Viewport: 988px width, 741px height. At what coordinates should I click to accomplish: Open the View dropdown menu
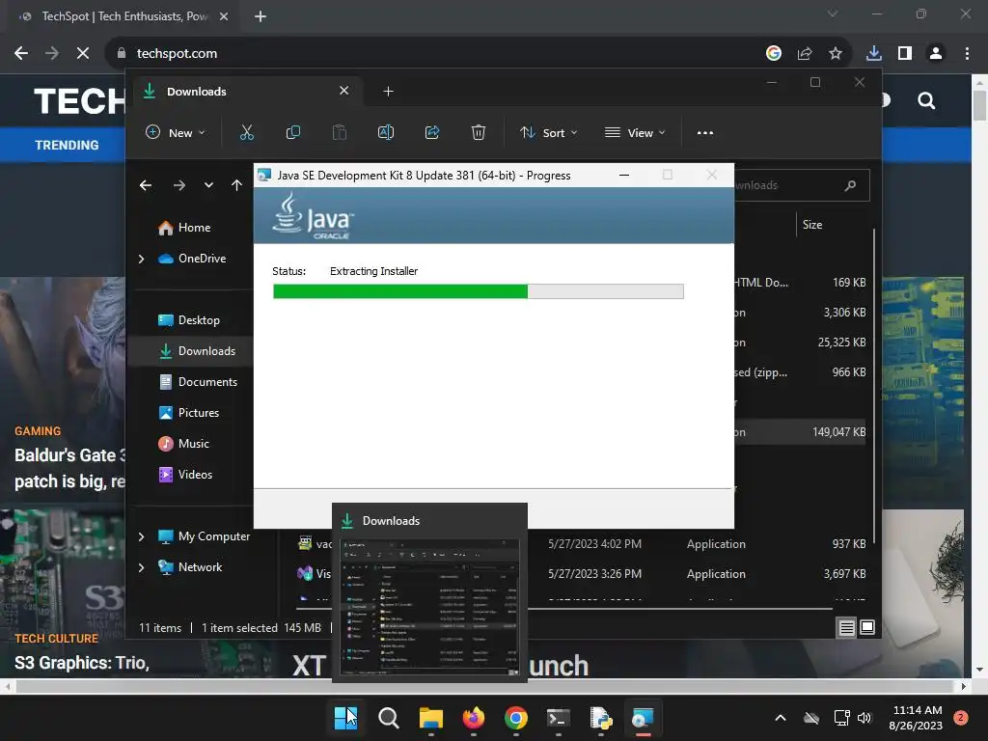635,133
